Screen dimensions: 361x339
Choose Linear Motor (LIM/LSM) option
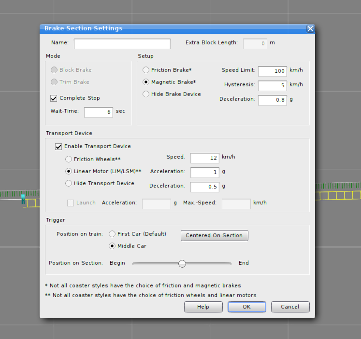tap(69, 171)
